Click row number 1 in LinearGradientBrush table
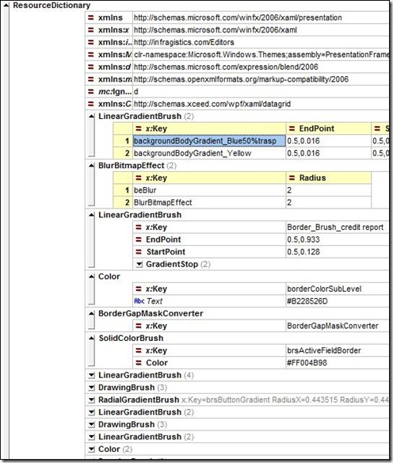Image resolution: width=393 pixels, height=463 pixels. click(123, 141)
